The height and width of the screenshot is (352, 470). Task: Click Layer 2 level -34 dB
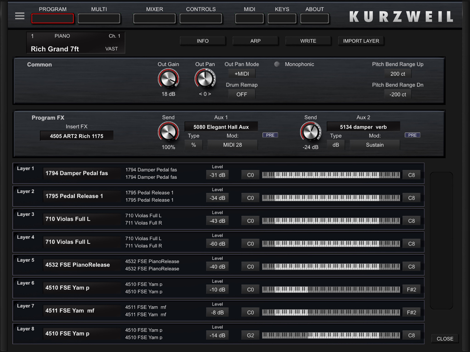217,198
